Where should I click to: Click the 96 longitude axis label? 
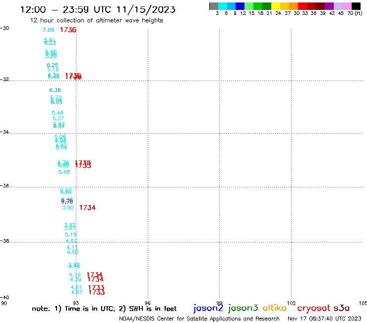point(148,303)
